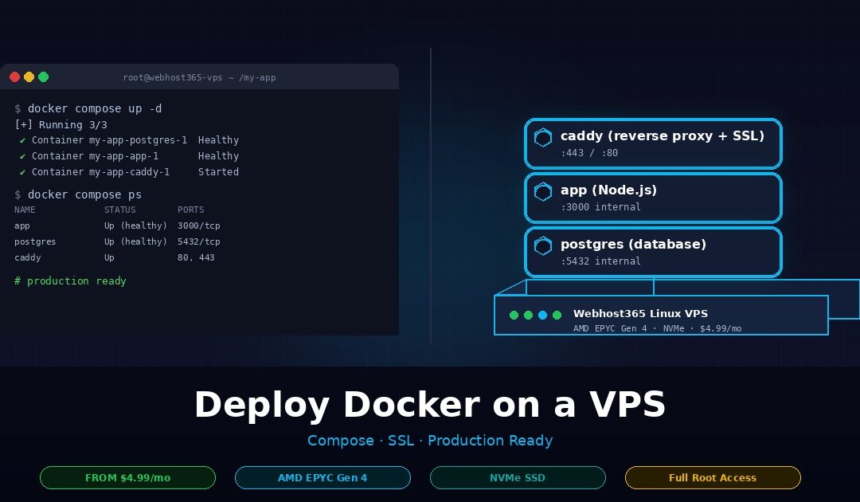
Task: Collapse the postgres database card
Action: [653, 252]
